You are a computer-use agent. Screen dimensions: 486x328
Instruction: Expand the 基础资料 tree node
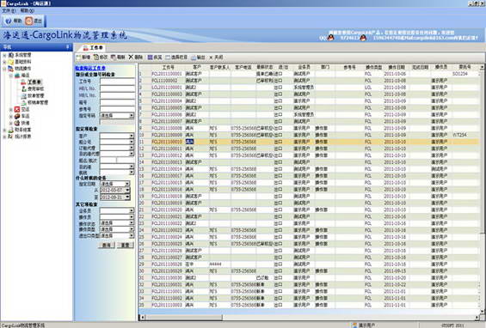point(4,62)
